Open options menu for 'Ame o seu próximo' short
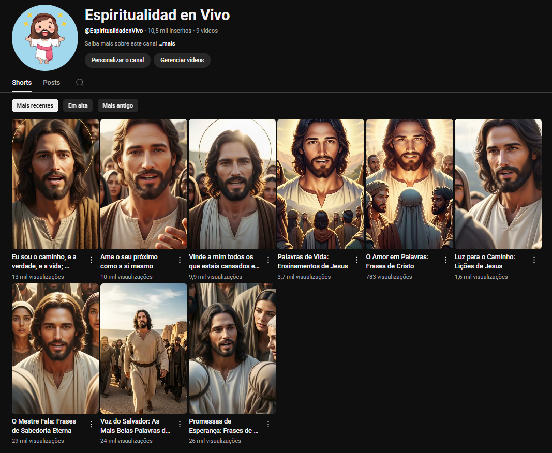The height and width of the screenshot is (453, 552). [x=180, y=260]
